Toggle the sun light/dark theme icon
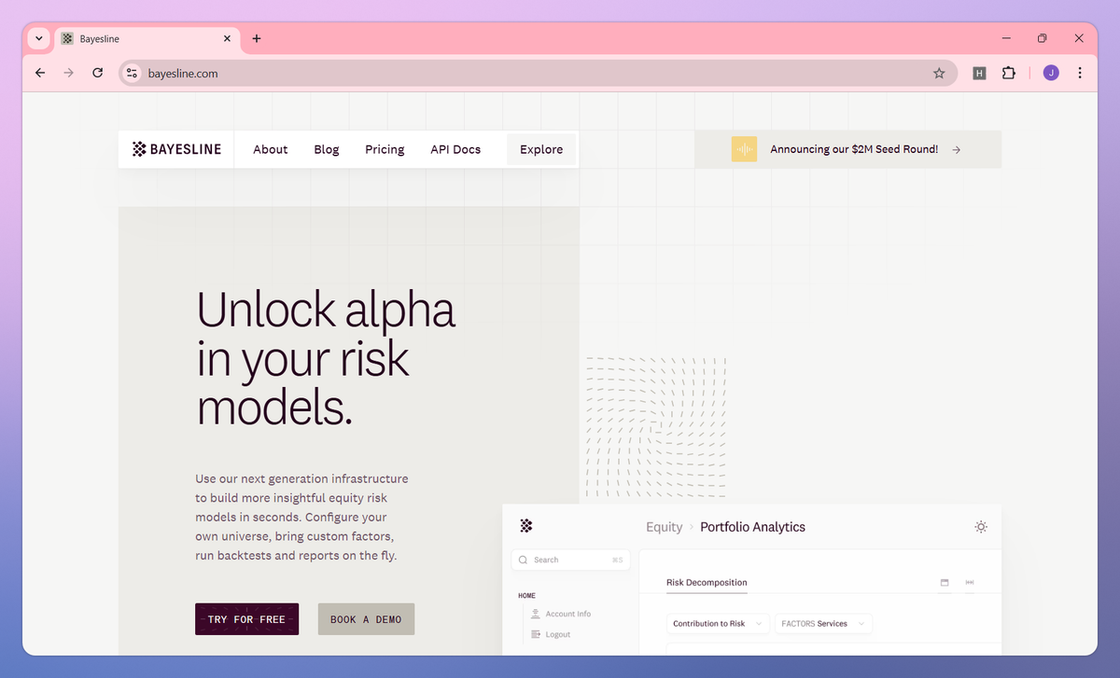 [x=981, y=527]
